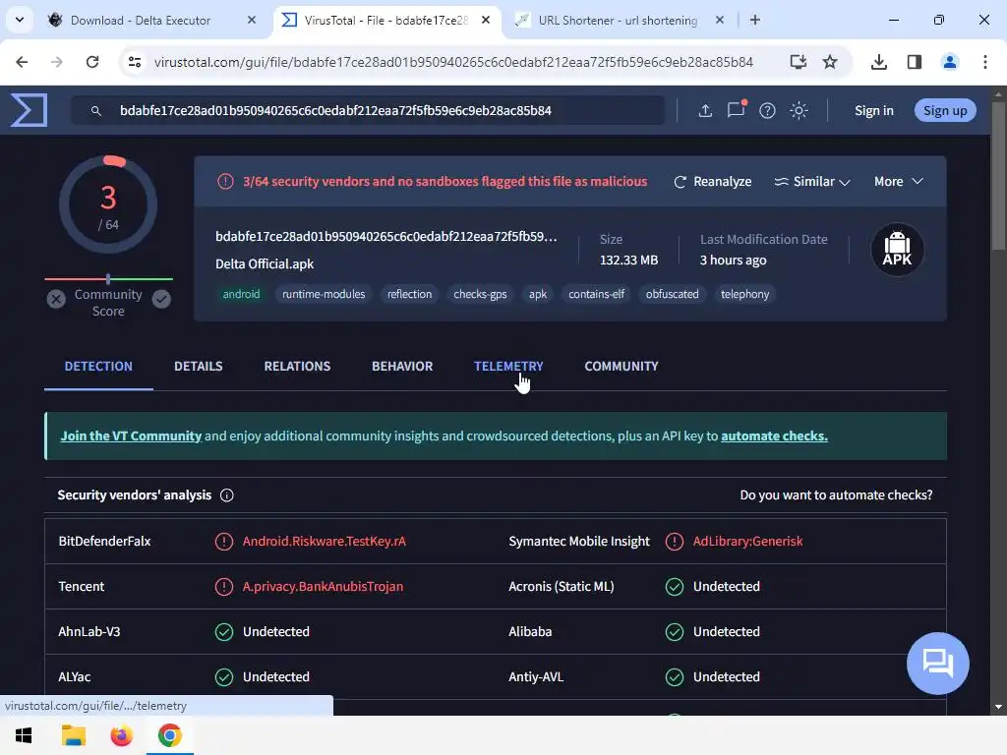1007x755 pixels.
Task: Click the VirusTotal sigma logo
Action: 29,110
